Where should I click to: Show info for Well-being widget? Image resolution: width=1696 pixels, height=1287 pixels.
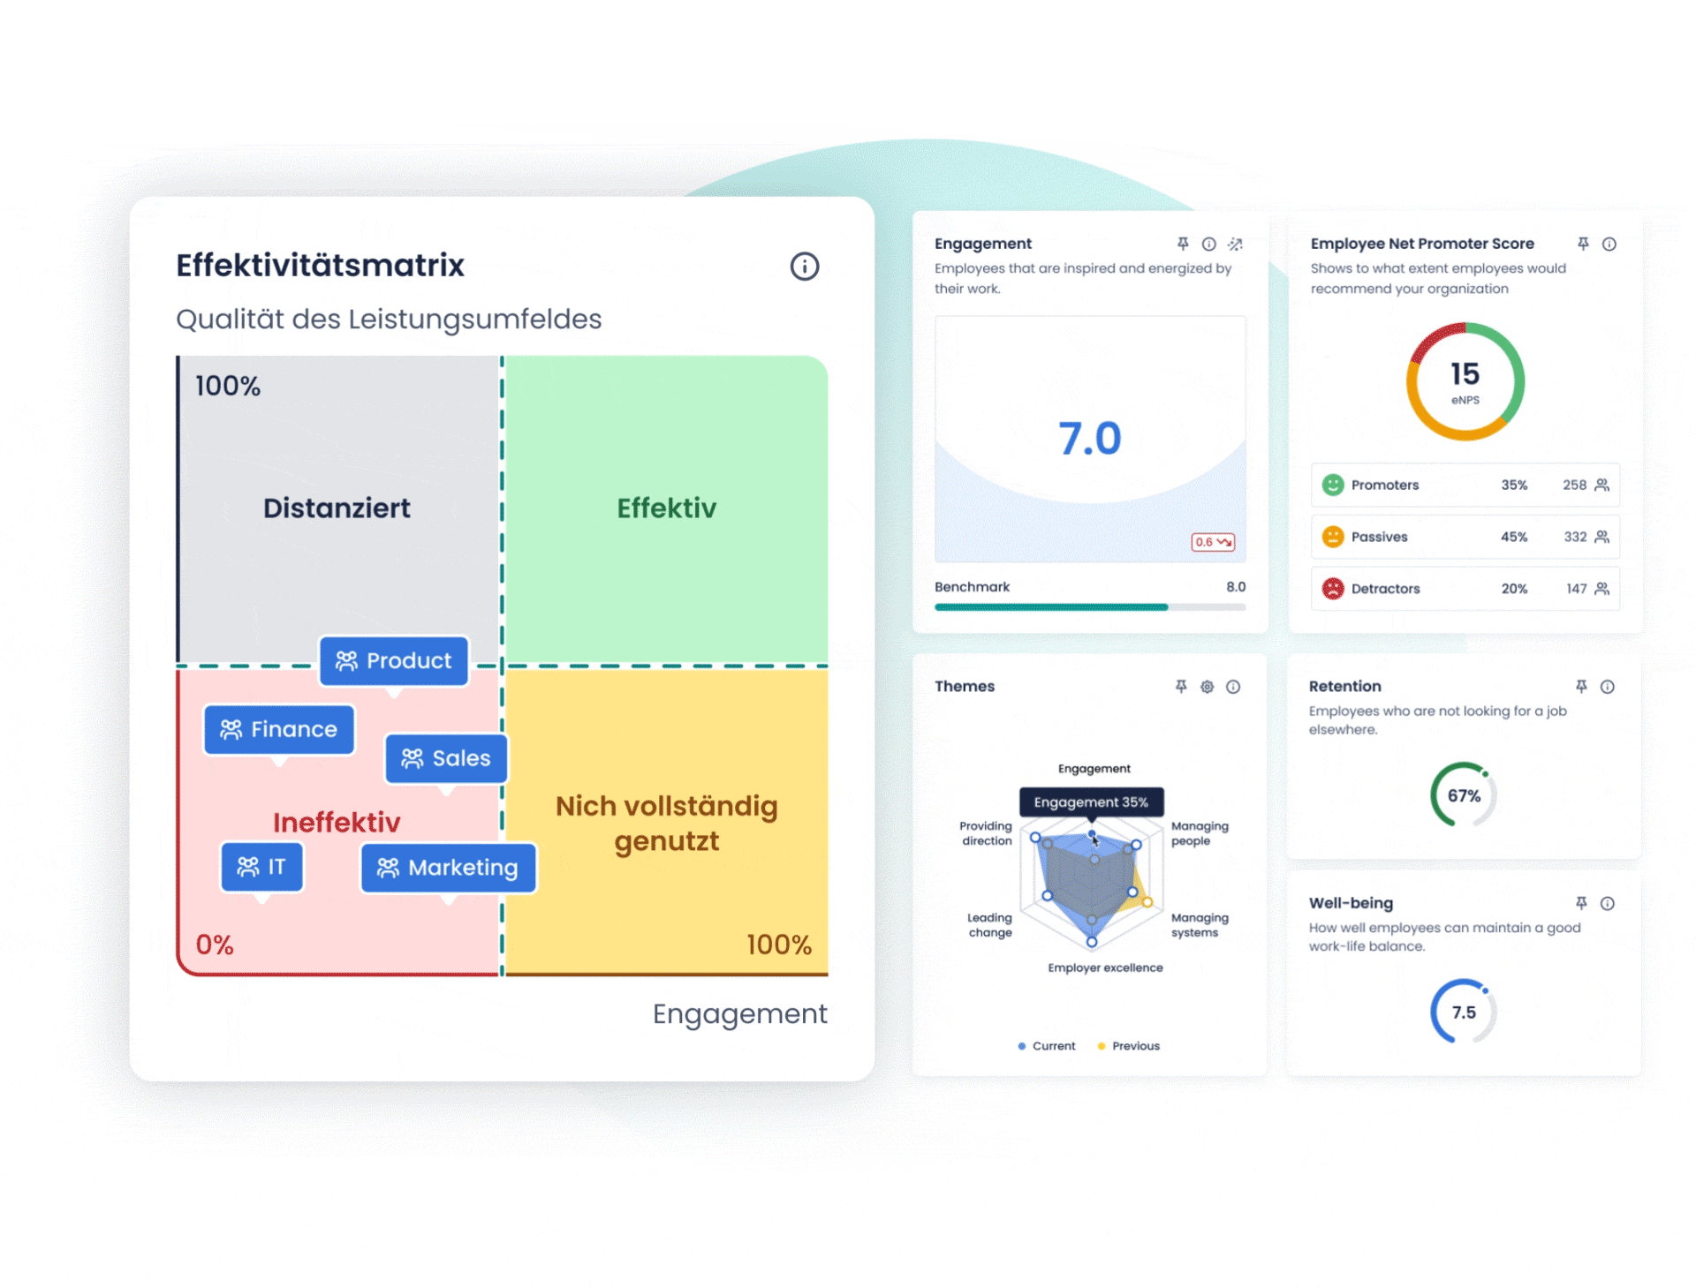pyautogui.click(x=1607, y=903)
